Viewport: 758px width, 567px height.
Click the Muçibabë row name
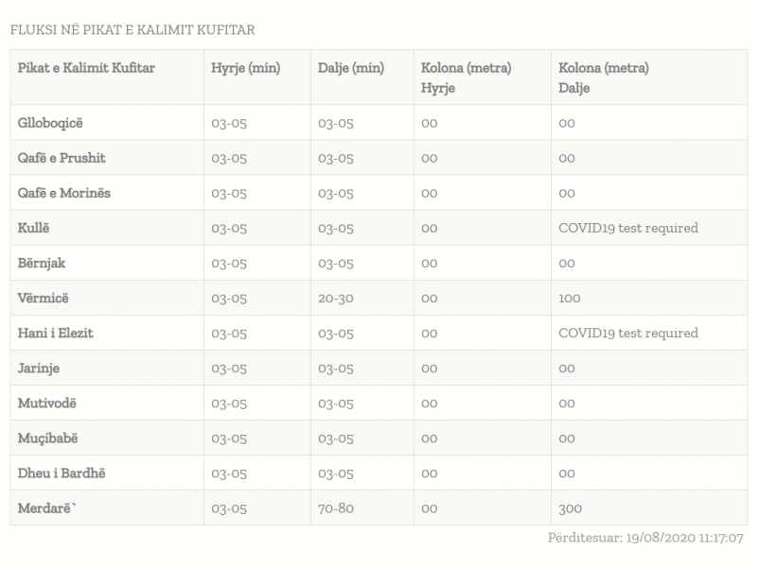pos(48,438)
